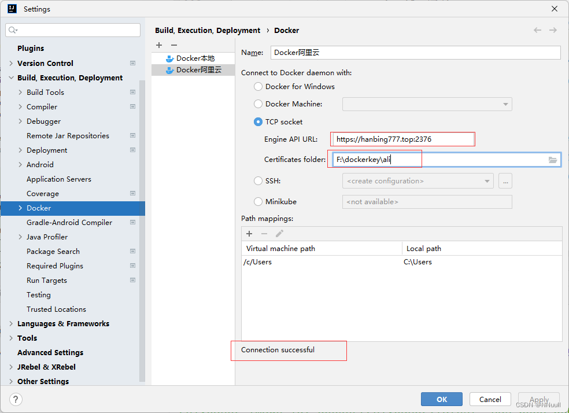
Task: Select the Docker本地 configuration
Action: (193, 58)
